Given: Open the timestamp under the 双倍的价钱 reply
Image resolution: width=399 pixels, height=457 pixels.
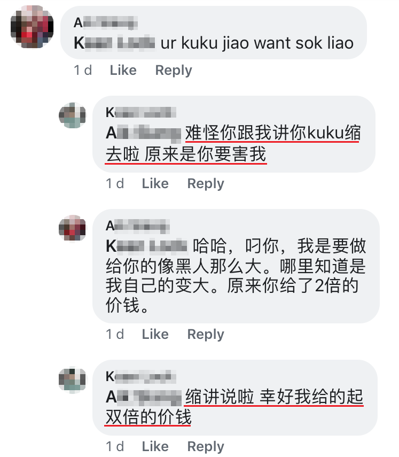Looking at the screenshot, I should point(115,446).
